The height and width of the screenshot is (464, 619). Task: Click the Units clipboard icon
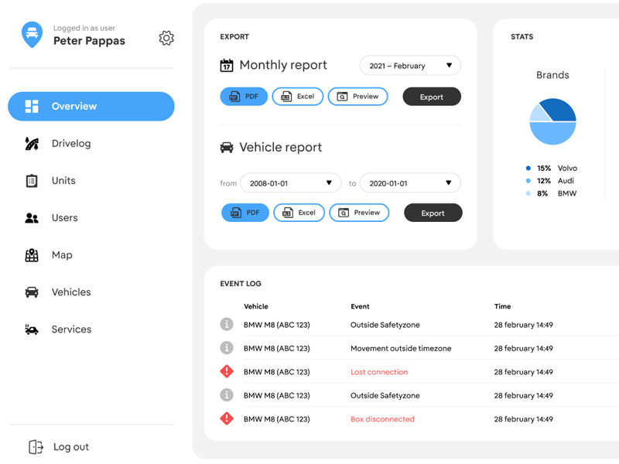tap(32, 180)
